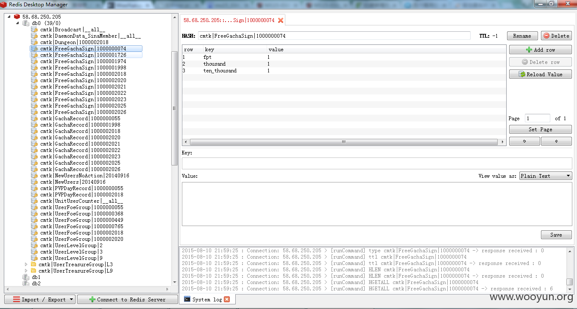Select key cmtk|FreeGachaSign|1000002026
Image resolution: width=577 pixels, height=309 pixels.
pos(83,112)
